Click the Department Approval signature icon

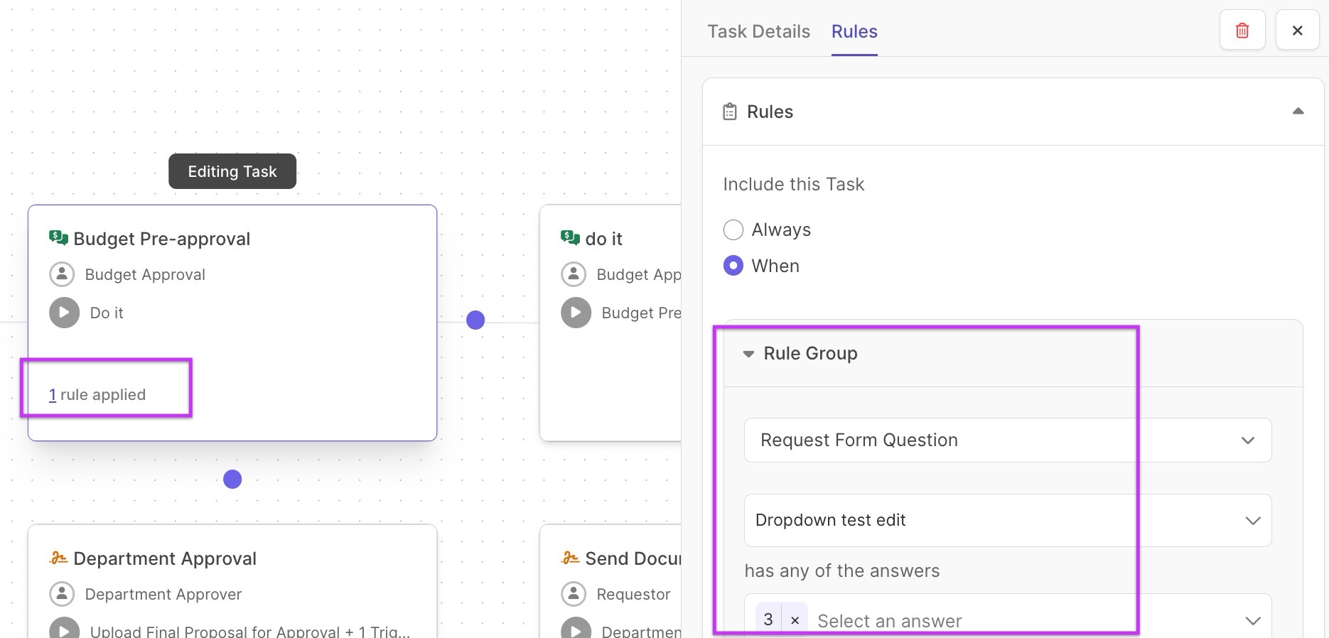(x=58, y=558)
